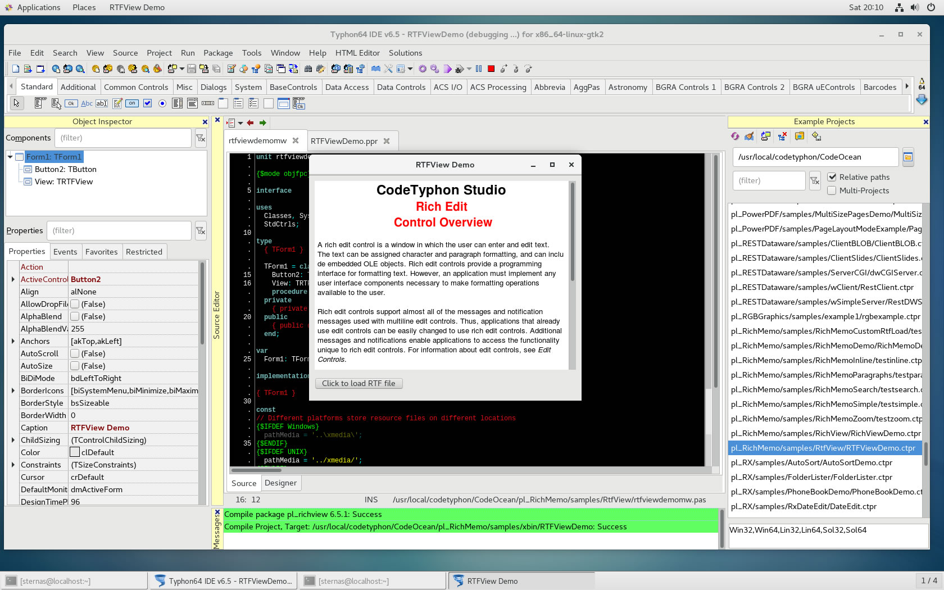Select the TToggleBox on component icon

[x=132, y=103]
